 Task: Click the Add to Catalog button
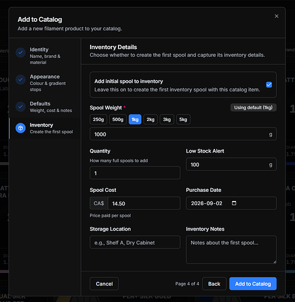[253, 284]
